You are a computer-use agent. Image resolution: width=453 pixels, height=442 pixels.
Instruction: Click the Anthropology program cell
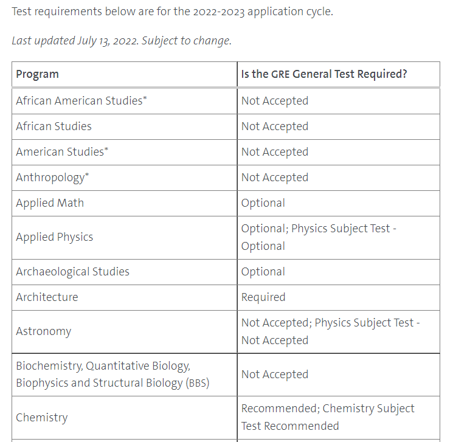pyautogui.click(x=52, y=178)
